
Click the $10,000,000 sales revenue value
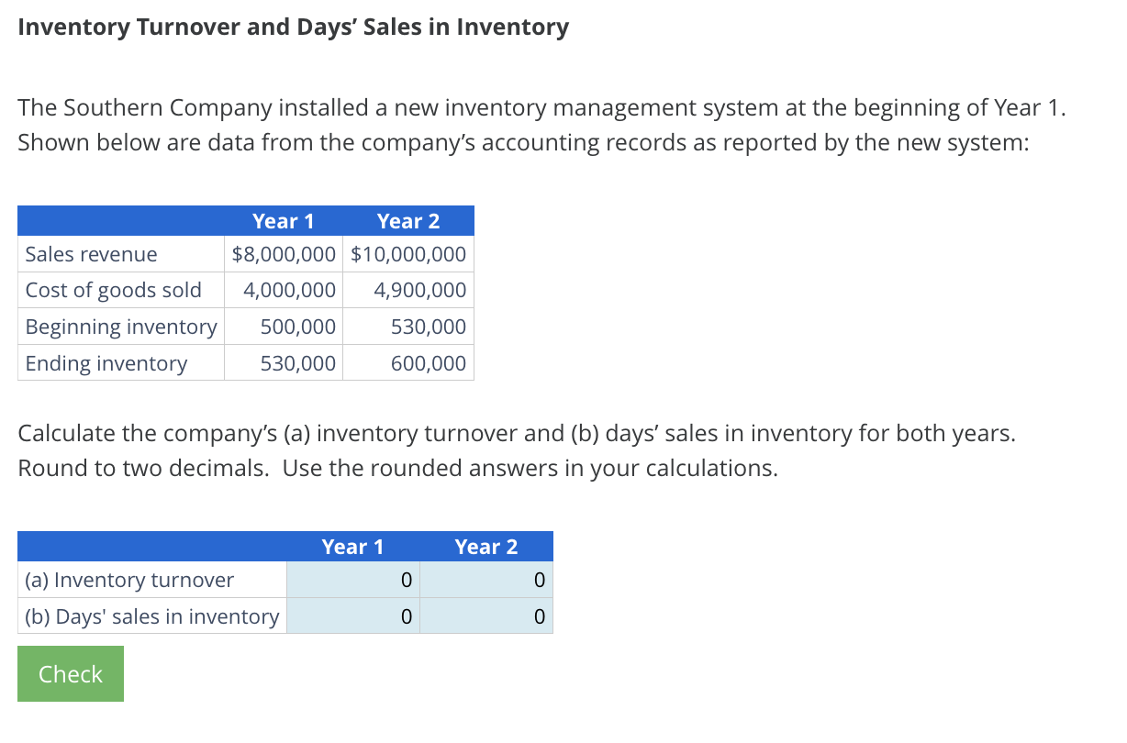pyautogui.click(x=407, y=254)
